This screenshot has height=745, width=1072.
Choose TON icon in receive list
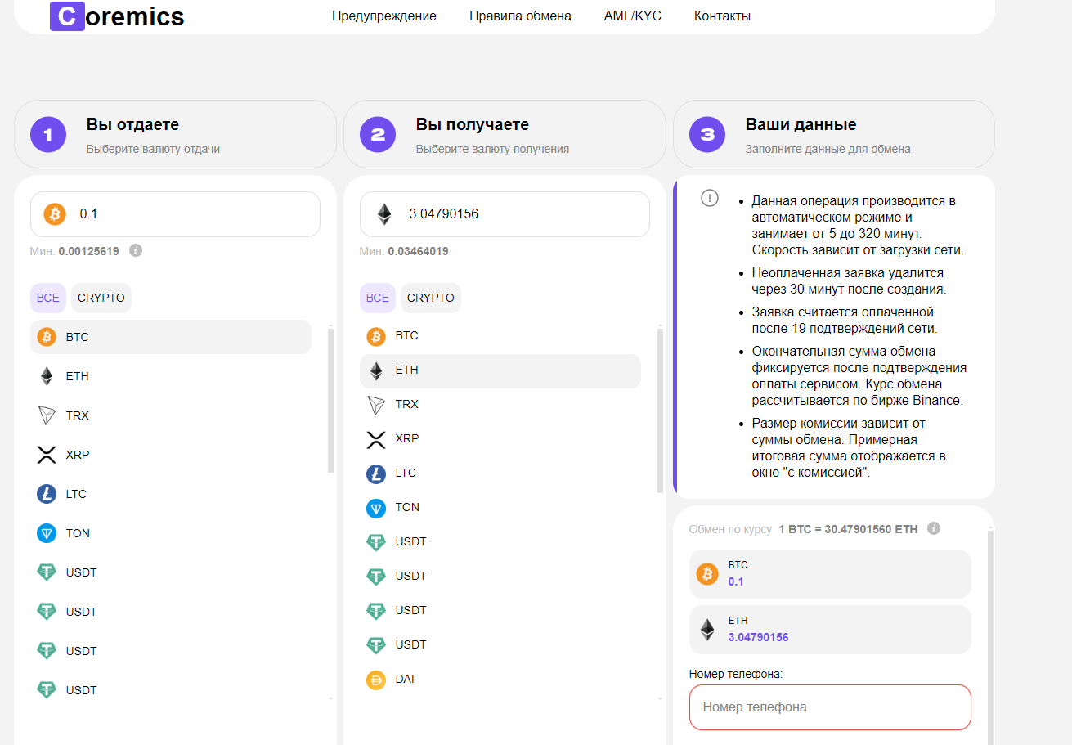pos(376,507)
